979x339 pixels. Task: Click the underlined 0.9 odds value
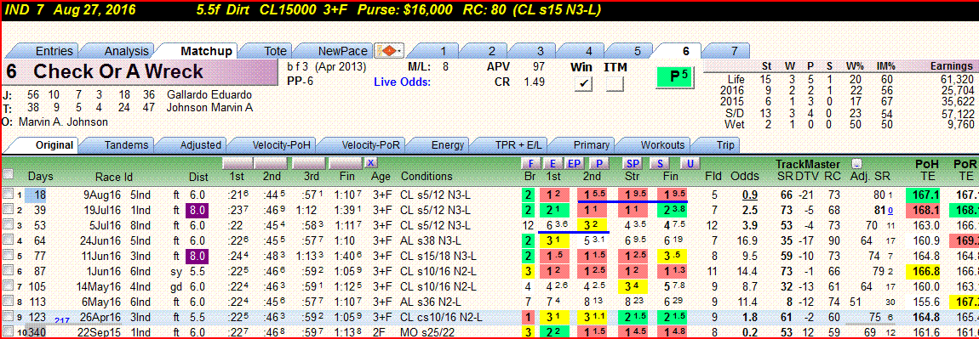[749, 195]
